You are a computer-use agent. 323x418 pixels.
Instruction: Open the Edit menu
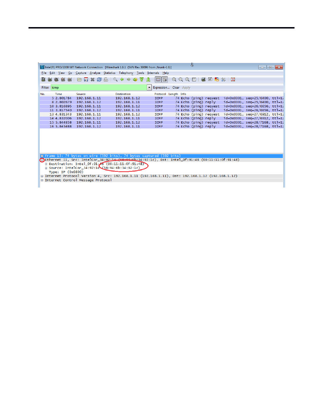[52, 73]
